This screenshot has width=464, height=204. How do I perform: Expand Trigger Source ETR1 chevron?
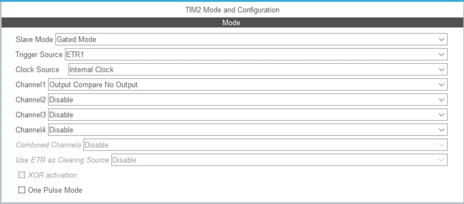pyautogui.click(x=441, y=54)
